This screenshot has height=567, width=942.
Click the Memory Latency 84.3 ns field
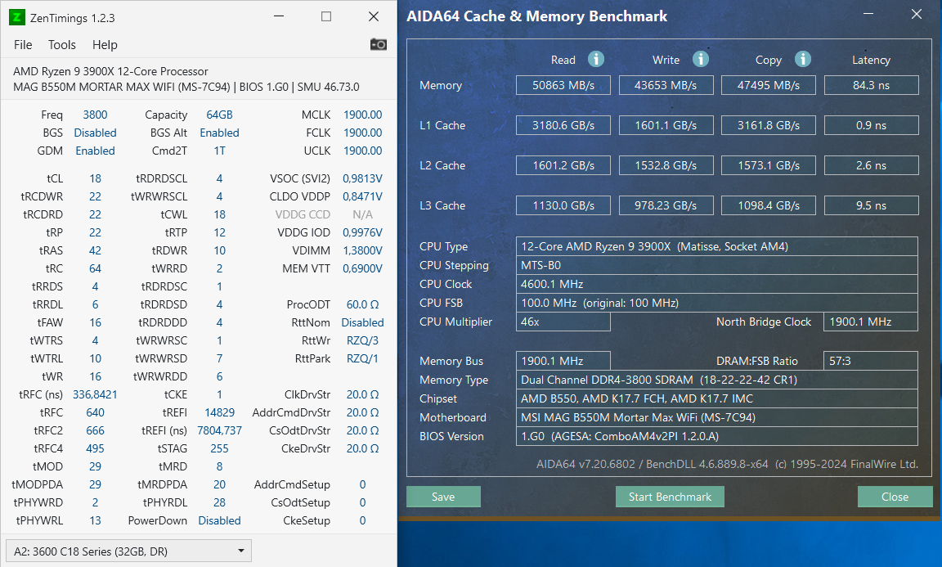(x=871, y=85)
